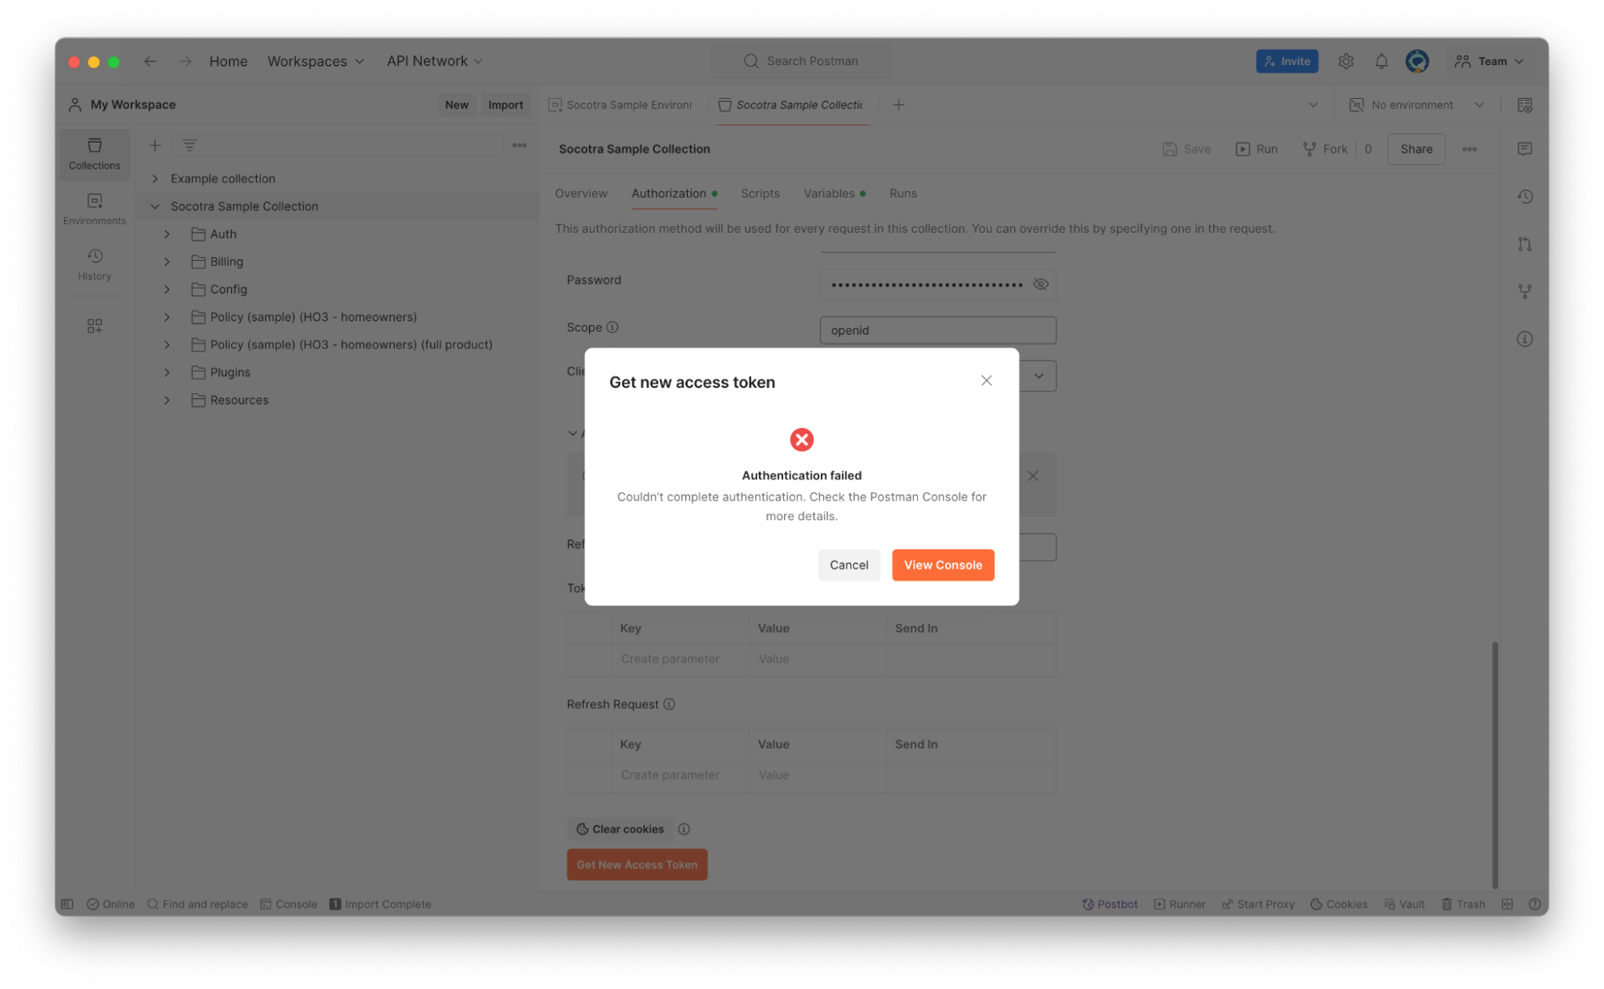Toggle password visibility eye icon
Viewport: 1604px width, 989px height.
click(x=1041, y=284)
